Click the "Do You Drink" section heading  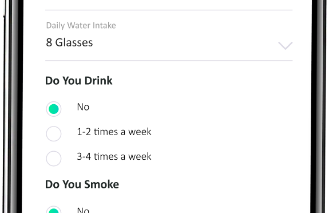coord(79,81)
